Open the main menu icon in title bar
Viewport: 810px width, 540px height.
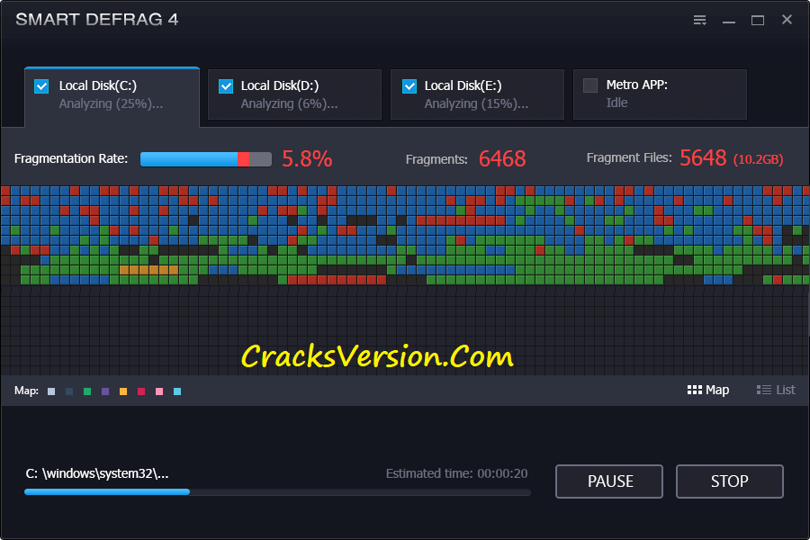tap(699, 20)
